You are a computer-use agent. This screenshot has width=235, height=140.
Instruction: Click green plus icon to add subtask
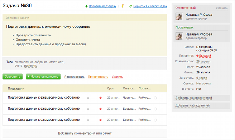[86, 6]
